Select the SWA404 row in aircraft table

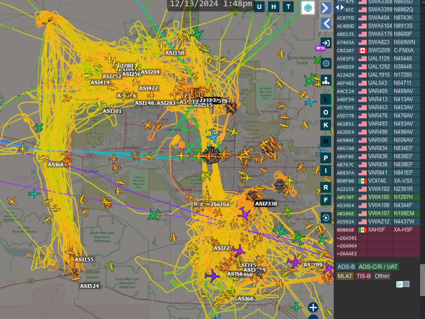click(x=378, y=18)
